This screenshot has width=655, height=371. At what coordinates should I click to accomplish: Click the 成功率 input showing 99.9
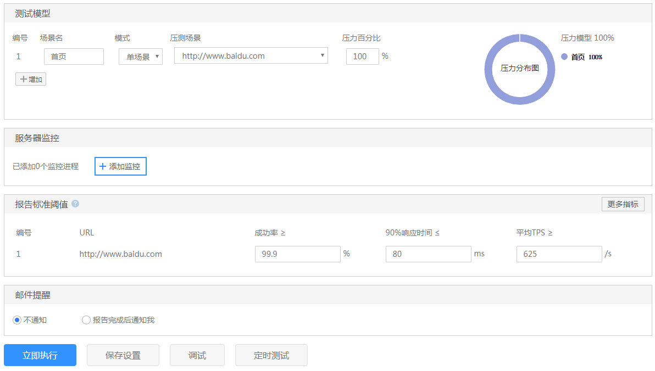298,254
